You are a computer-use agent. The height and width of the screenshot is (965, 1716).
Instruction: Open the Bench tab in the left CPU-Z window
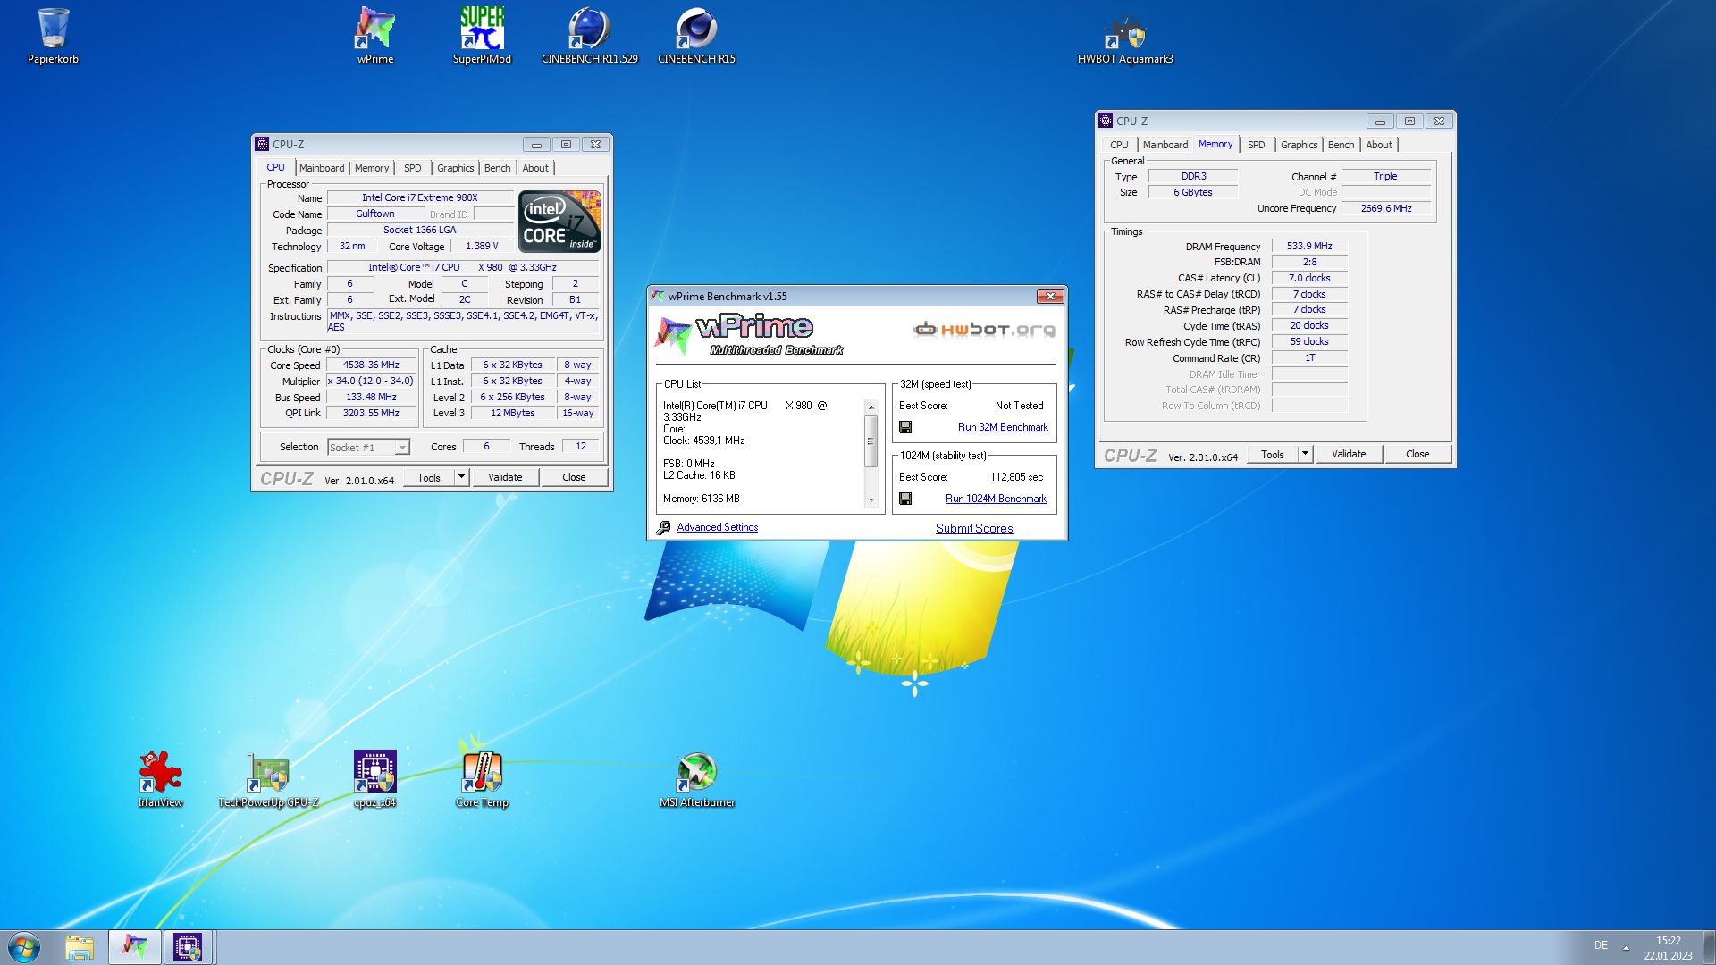(498, 168)
